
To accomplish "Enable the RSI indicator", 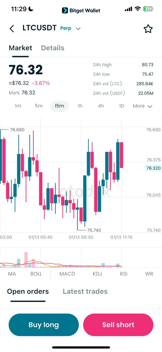I will click(124, 274).
